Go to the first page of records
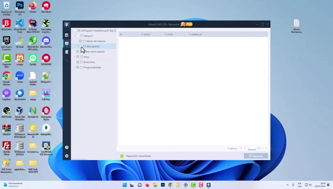333x189 pixels. [241, 148]
